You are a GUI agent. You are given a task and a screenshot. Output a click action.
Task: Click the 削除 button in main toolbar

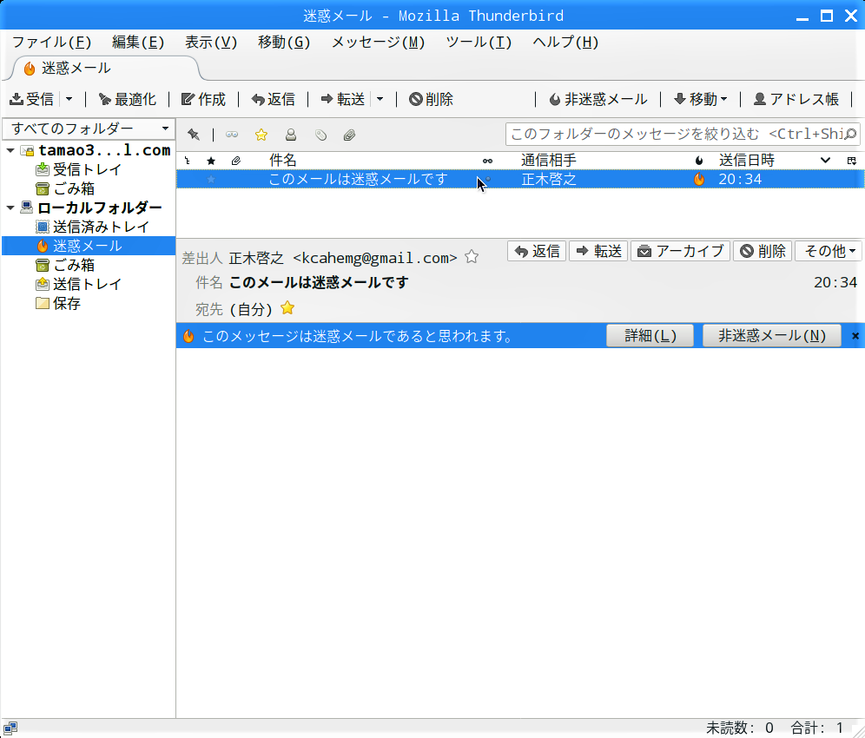pyautogui.click(x=432, y=99)
